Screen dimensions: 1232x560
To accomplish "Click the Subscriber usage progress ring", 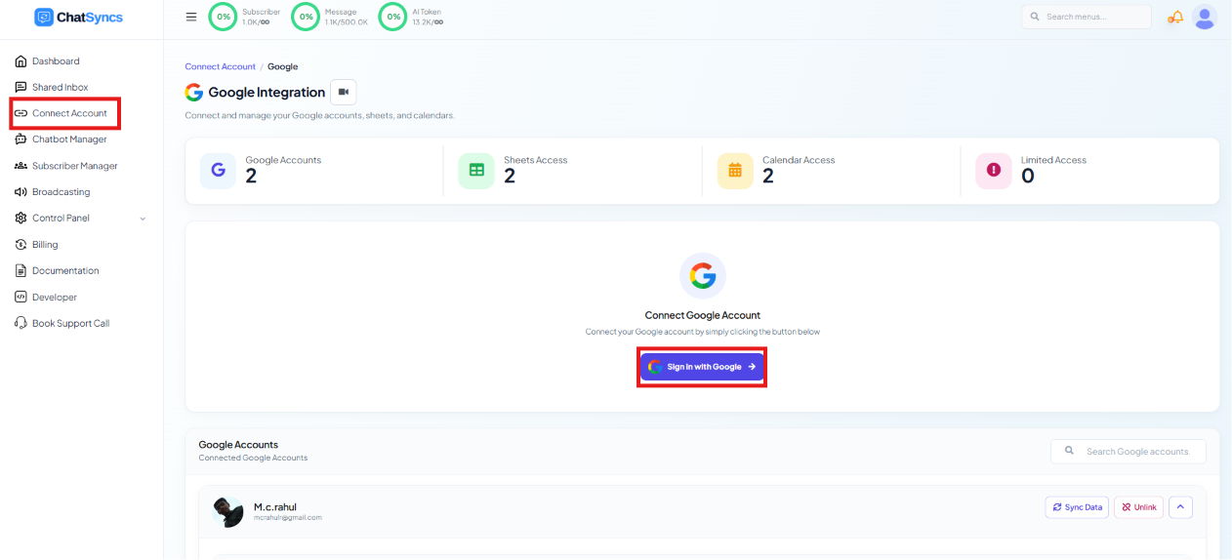I will 224,17.
